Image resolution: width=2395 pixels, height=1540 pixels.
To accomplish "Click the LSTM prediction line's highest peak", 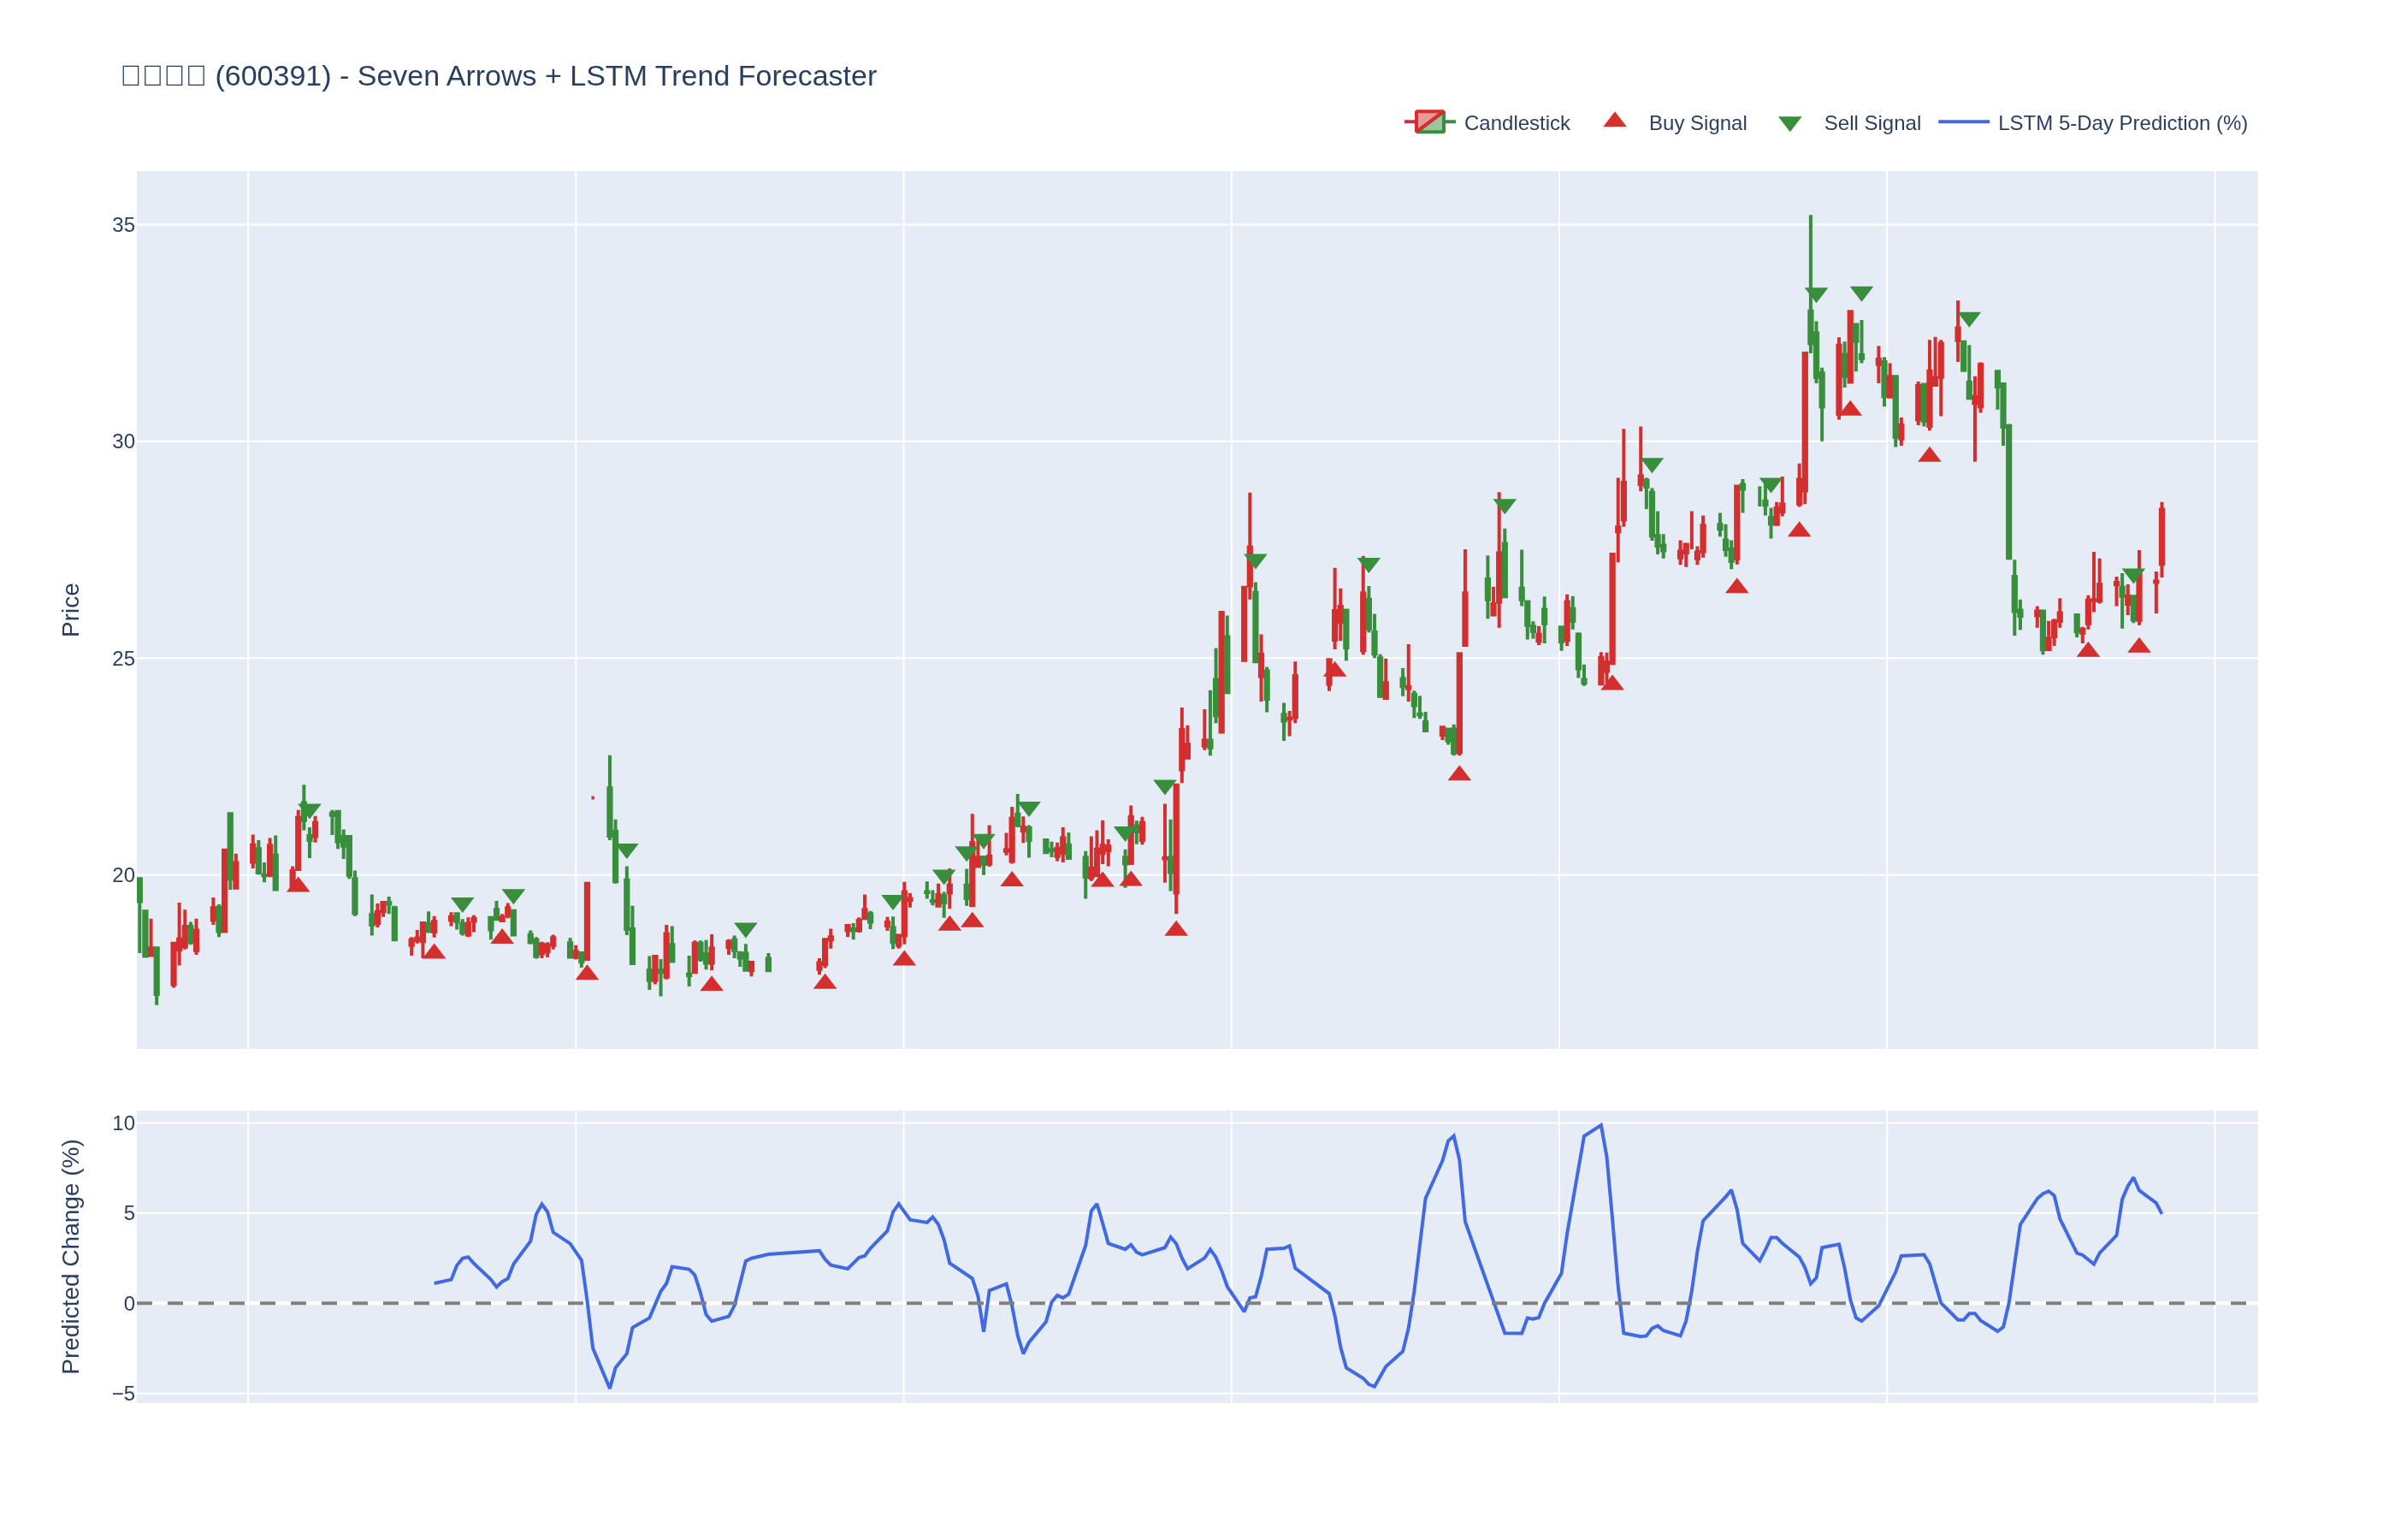I will [1601, 1126].
